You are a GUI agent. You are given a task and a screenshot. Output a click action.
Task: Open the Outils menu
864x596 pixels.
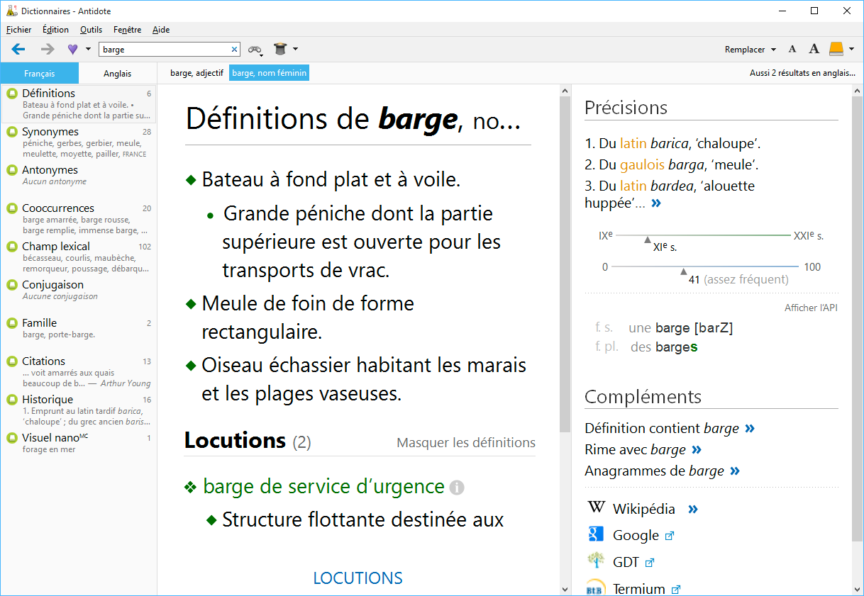click(x=91, y=30)
